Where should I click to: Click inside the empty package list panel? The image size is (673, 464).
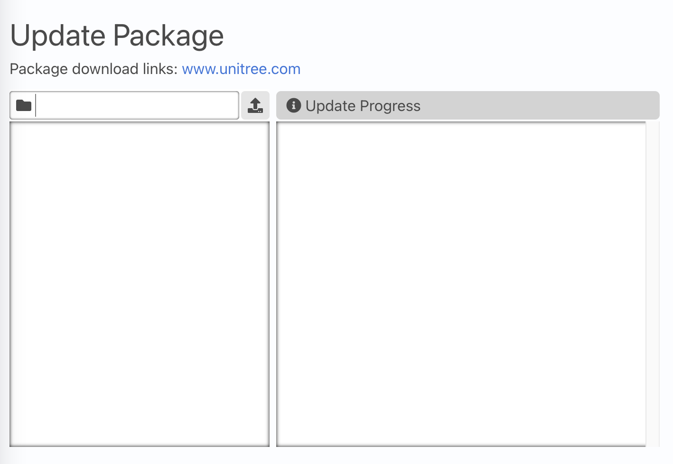(x=140, y=284)
